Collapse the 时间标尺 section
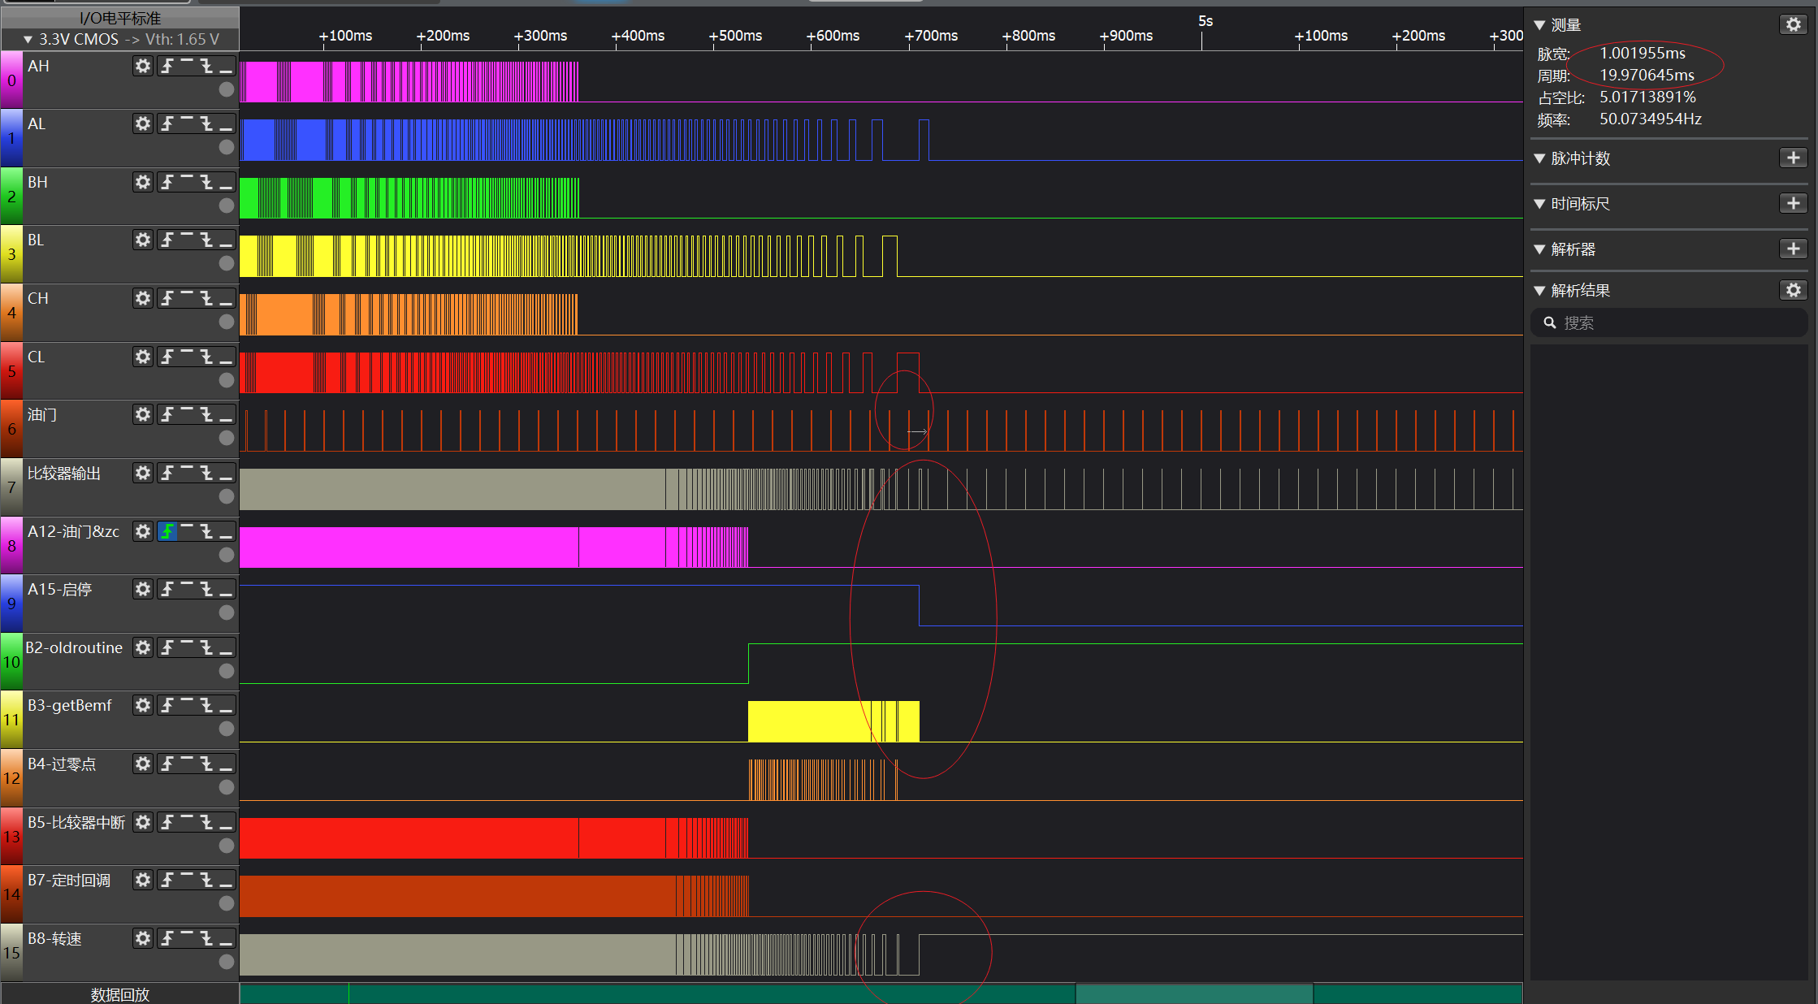The height and width of the screenshot is (1004, 1818). pyautogui.click(x=1539, y=204)
